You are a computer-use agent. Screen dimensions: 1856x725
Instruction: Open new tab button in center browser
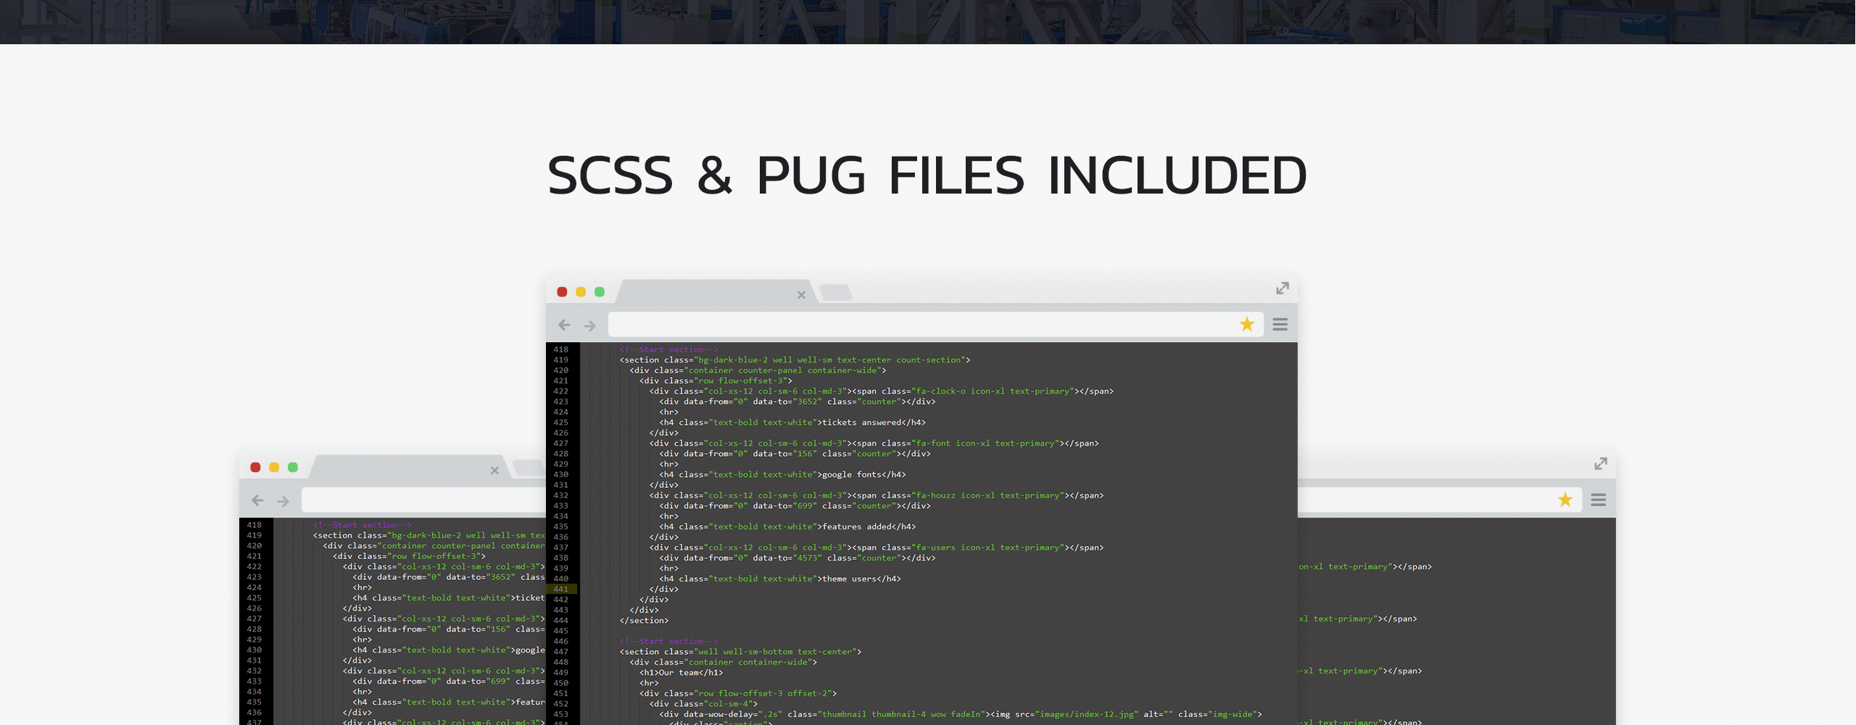(836, 293)
